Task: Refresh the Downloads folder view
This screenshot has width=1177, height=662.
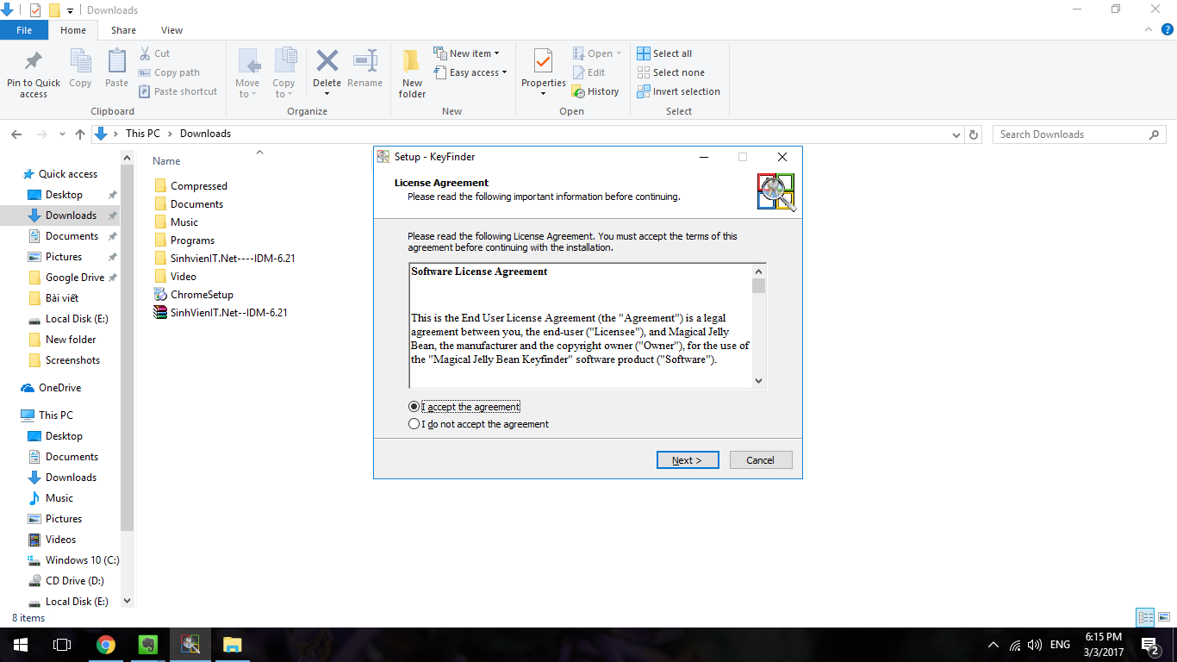Action: [974, 134]
